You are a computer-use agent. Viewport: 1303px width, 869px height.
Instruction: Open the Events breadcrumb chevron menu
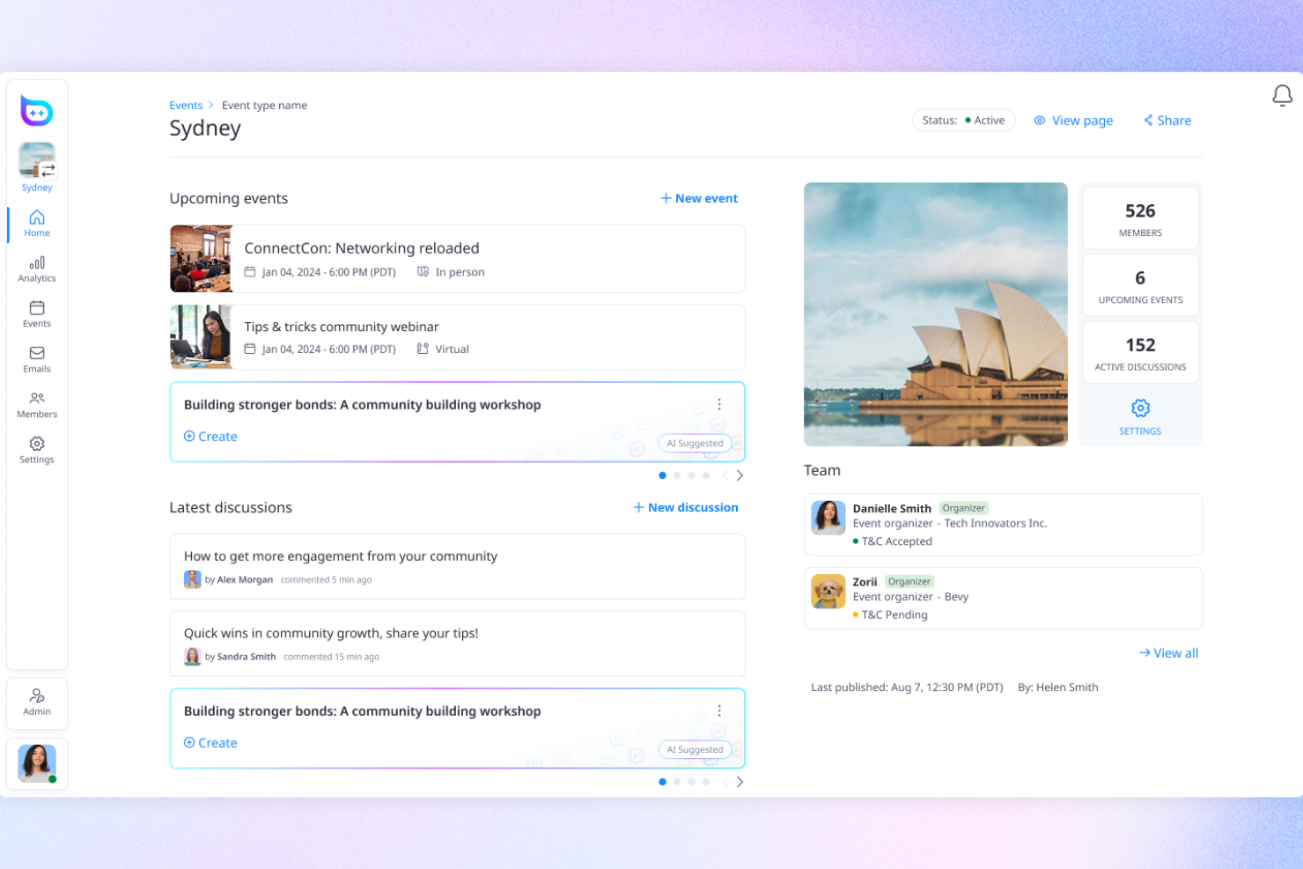210,105
